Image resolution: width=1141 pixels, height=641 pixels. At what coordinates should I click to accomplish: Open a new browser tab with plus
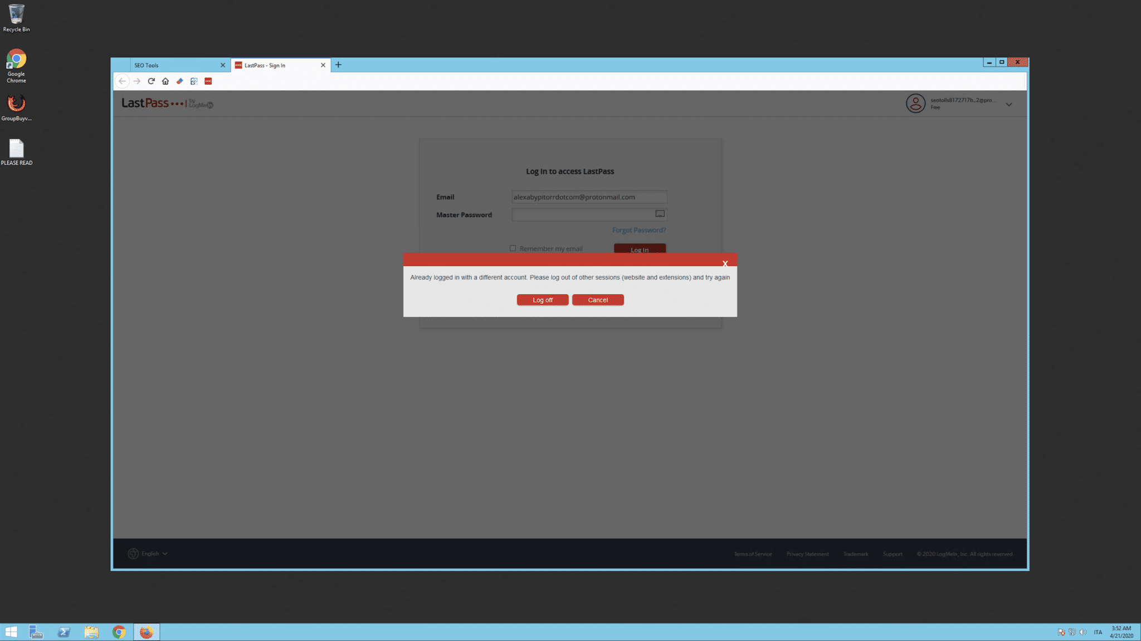(338, 65)
